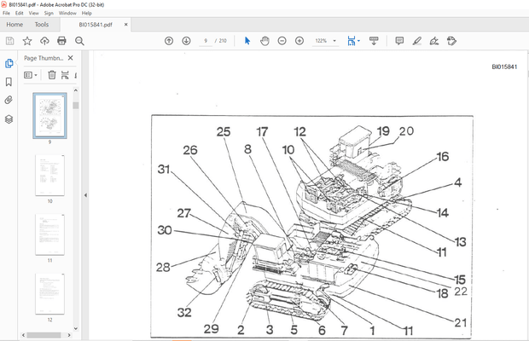Collapse the navigation pane with arrow
This screenshot has width=529, height=341.
(x=85, y=195)
